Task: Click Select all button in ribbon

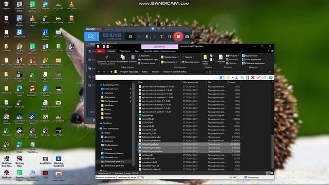Action: pos(250,56)
